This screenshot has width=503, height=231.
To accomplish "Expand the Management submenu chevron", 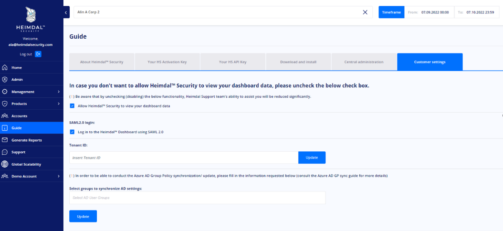I will point(59,92).
